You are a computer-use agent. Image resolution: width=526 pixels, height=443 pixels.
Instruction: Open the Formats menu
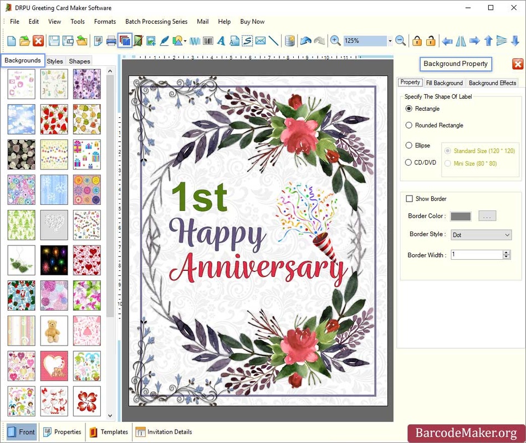coord(105,22)
